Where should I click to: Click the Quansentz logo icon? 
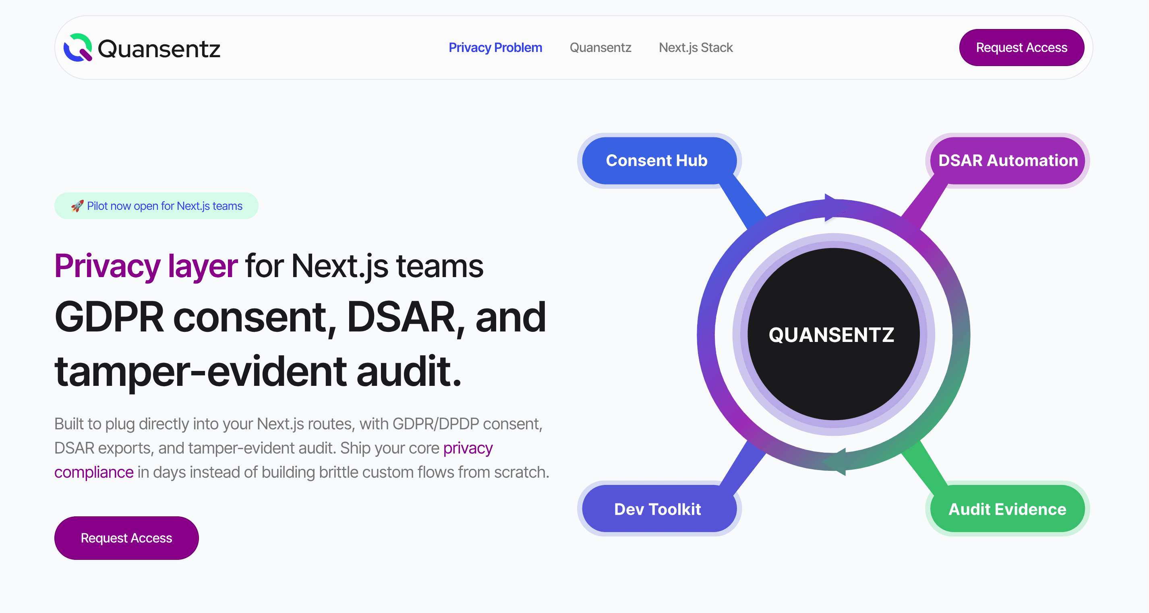pyautogui.click(x=78, y=47)
